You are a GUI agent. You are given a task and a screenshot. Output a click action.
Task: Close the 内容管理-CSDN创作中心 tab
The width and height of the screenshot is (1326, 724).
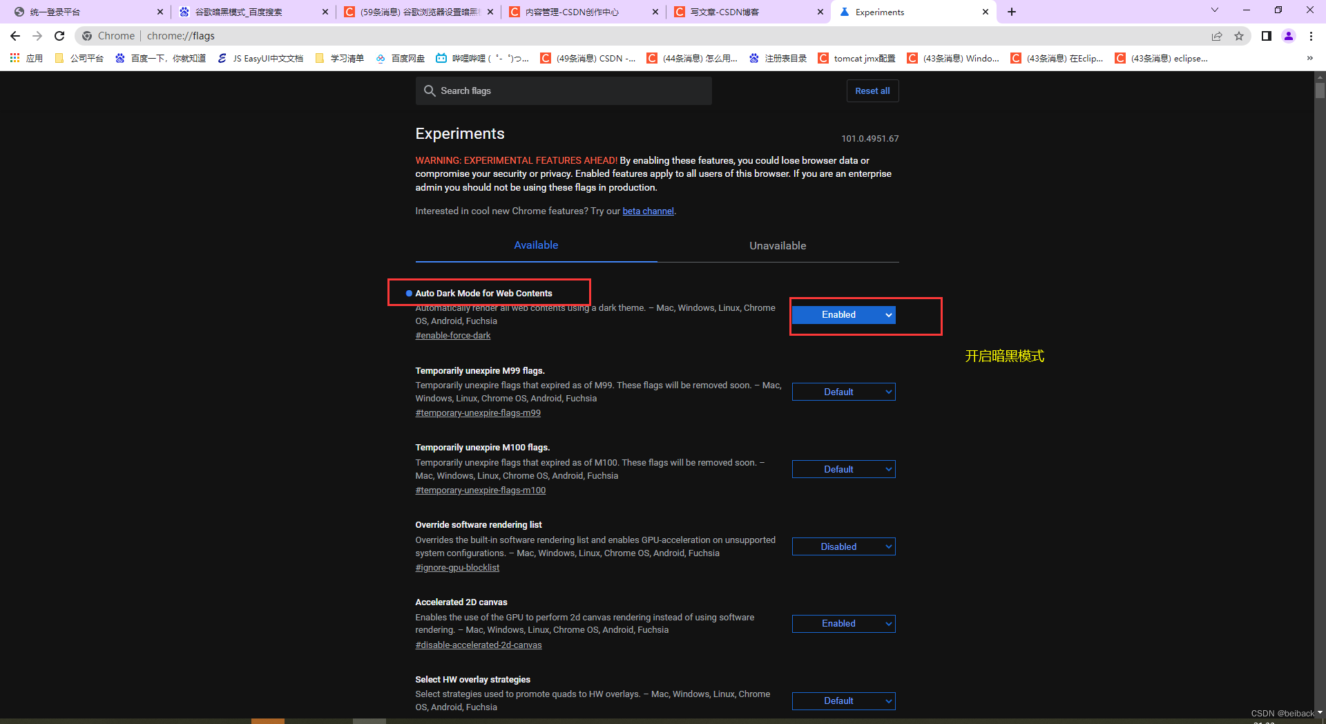click(655, 12)
